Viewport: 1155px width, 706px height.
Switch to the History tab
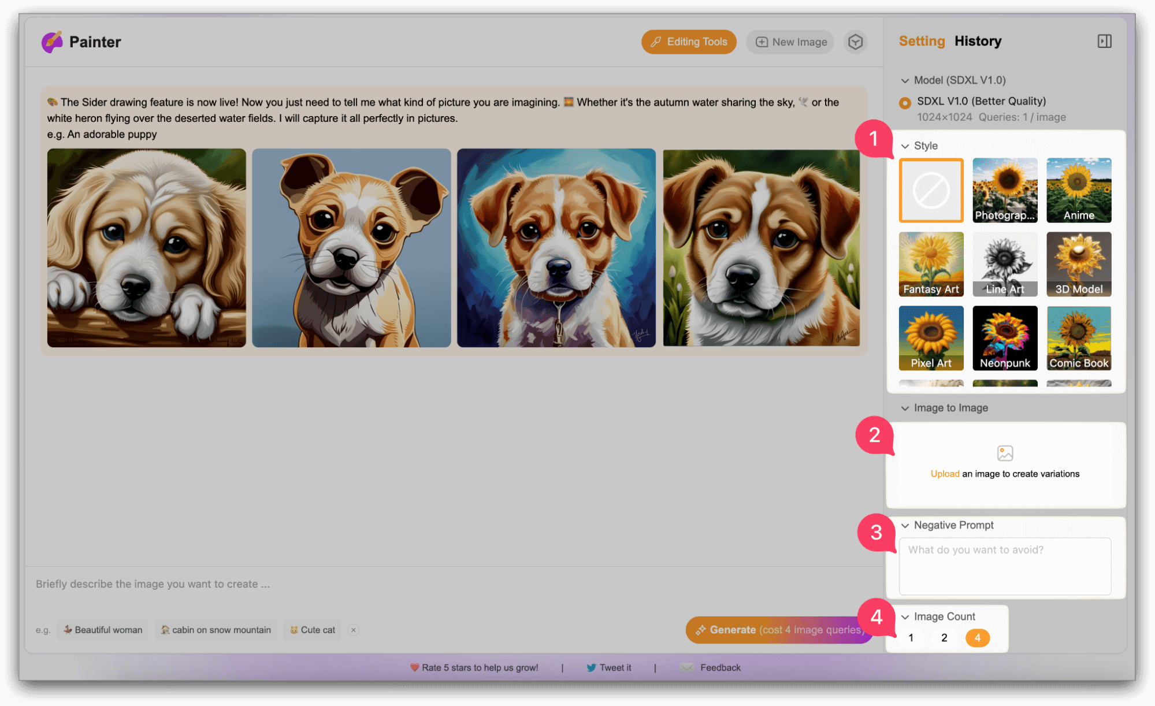[978, 41]
